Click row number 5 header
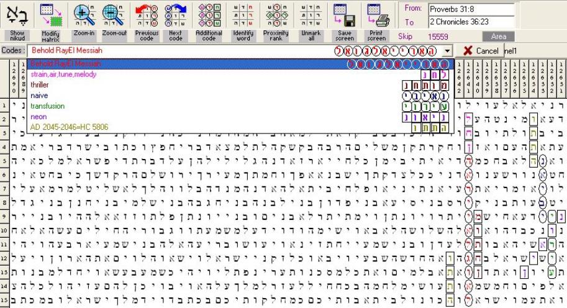The image size is (567, 308). pos(4,160)
